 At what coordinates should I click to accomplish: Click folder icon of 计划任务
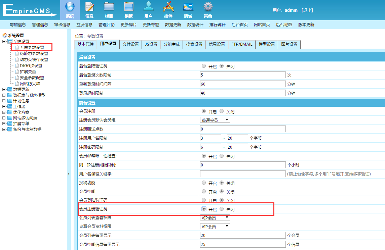point(10,101)
